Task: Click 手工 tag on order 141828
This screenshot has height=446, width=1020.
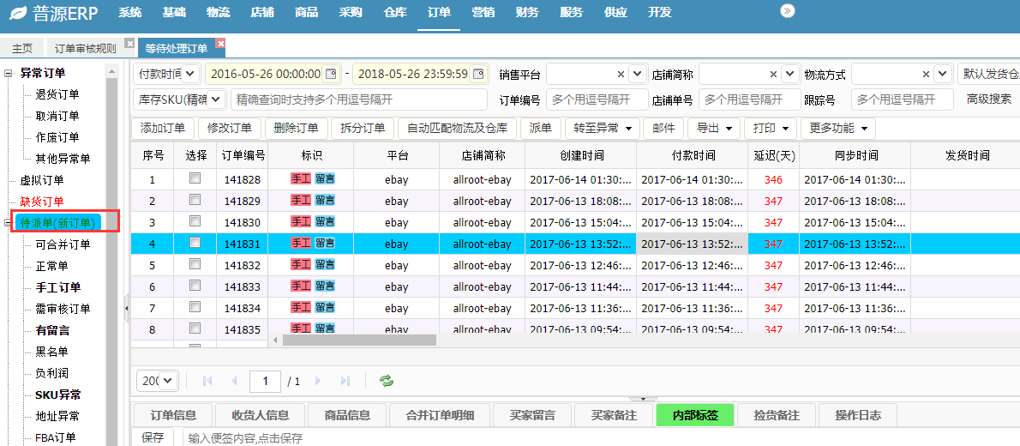Action: pos(301,179)
